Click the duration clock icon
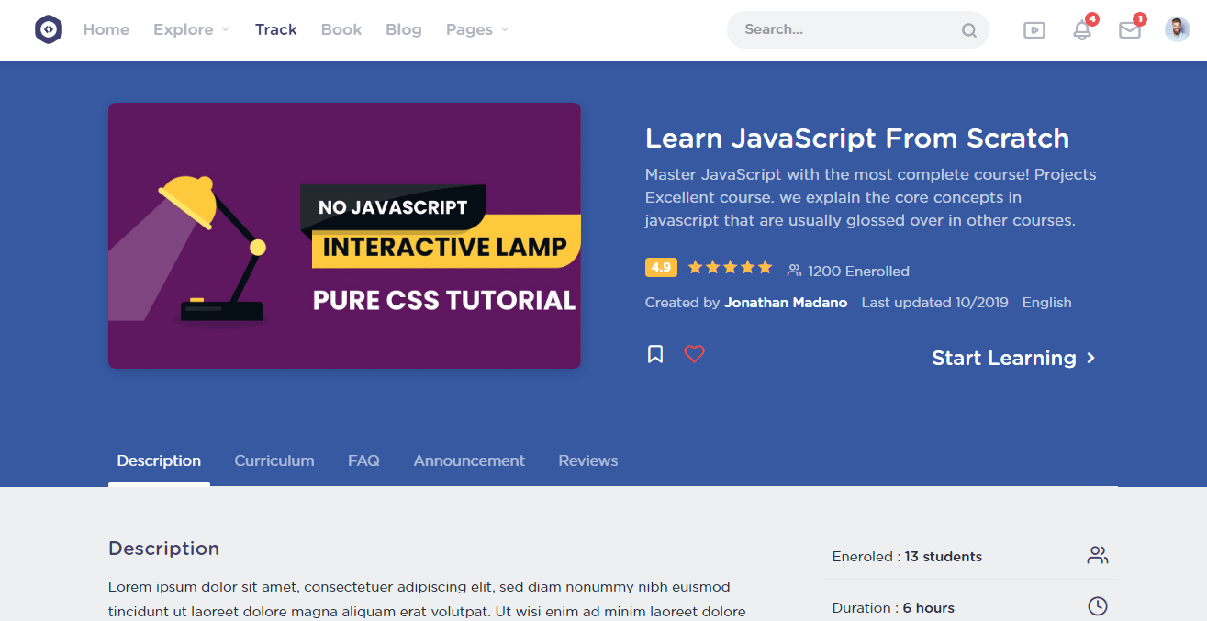 click(x=1097, y=606)
